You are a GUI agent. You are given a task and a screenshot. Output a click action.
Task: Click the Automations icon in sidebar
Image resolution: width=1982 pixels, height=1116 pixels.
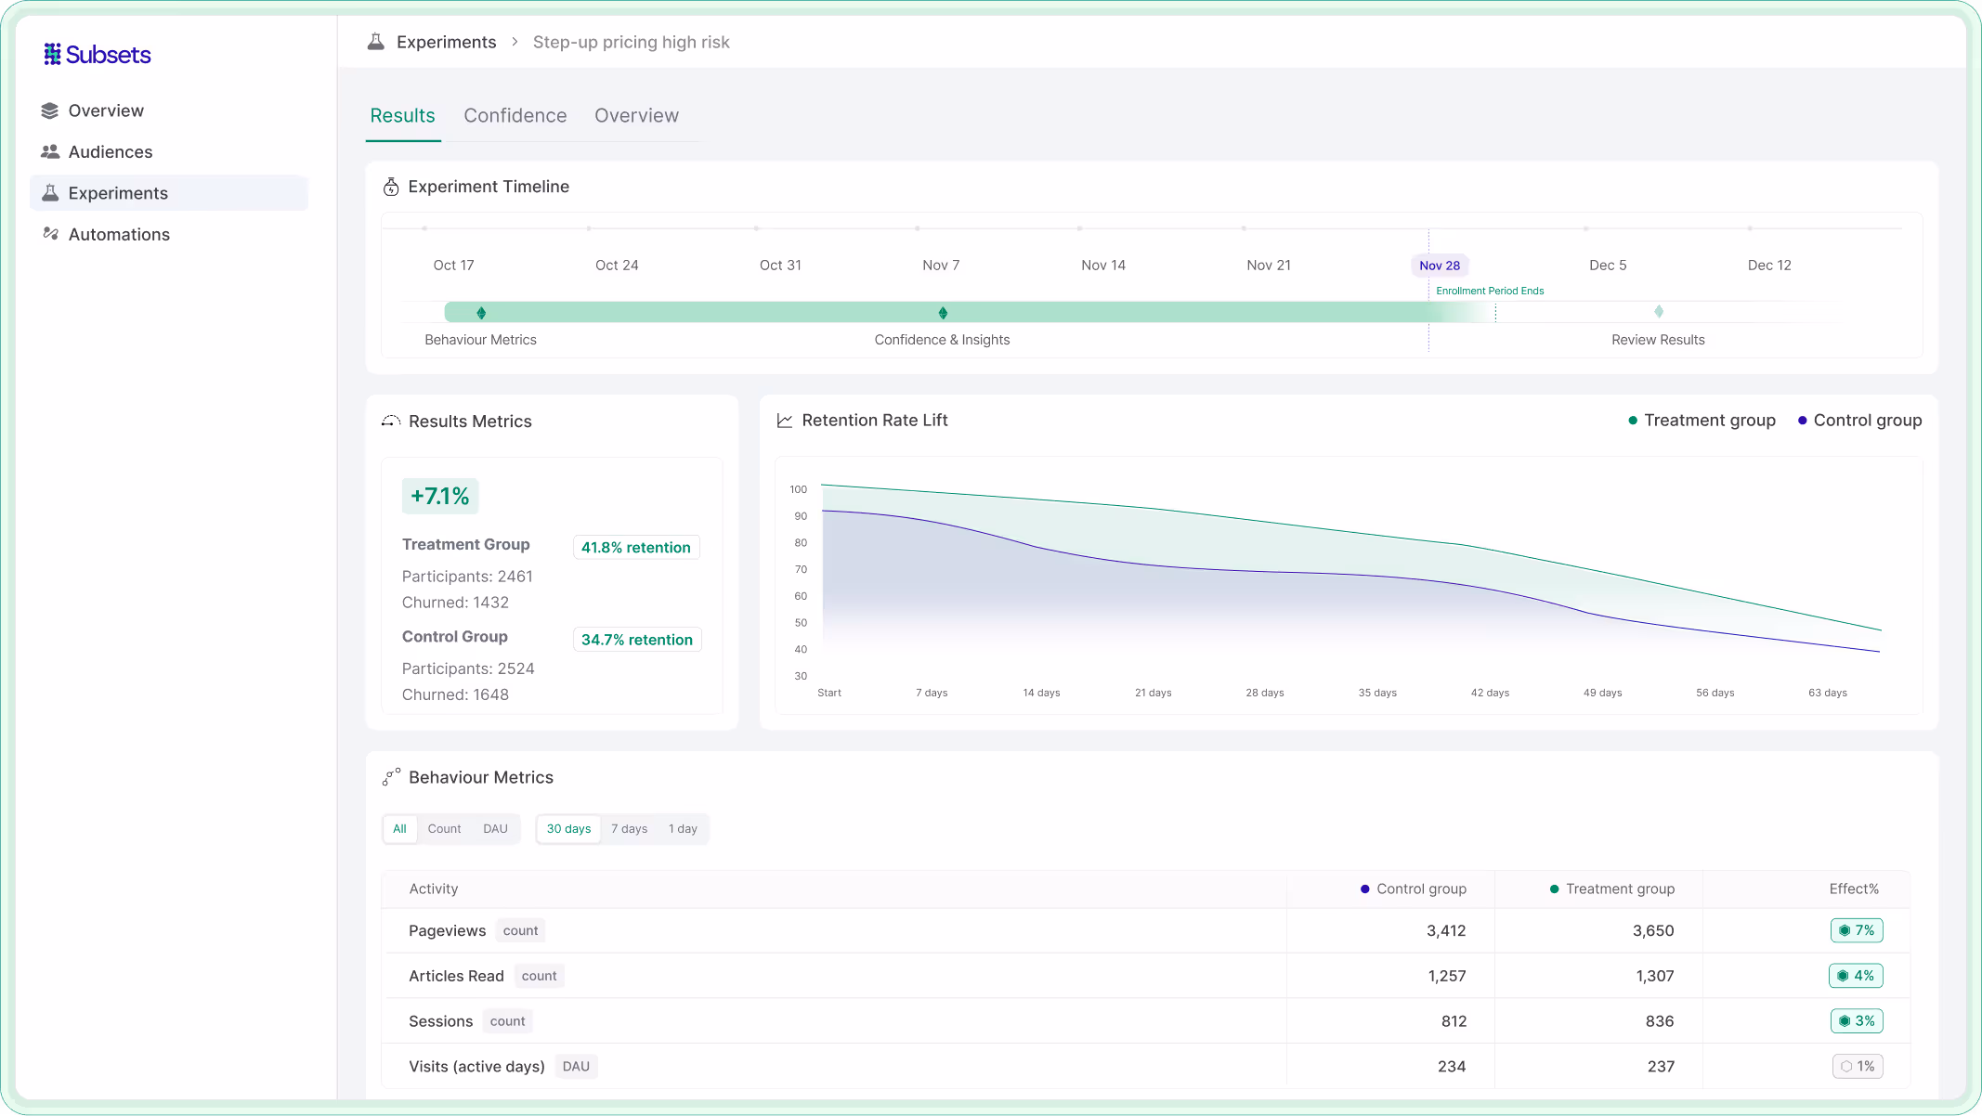[x=50, y=234]
